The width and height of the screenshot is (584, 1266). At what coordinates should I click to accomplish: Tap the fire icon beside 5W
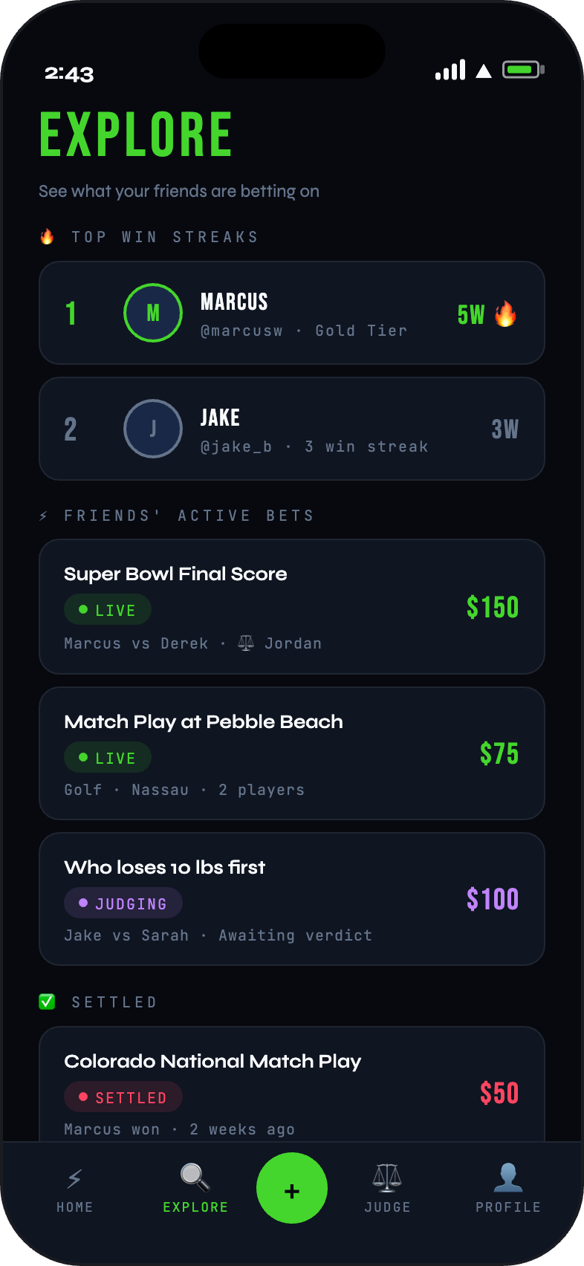click(505, 314)
